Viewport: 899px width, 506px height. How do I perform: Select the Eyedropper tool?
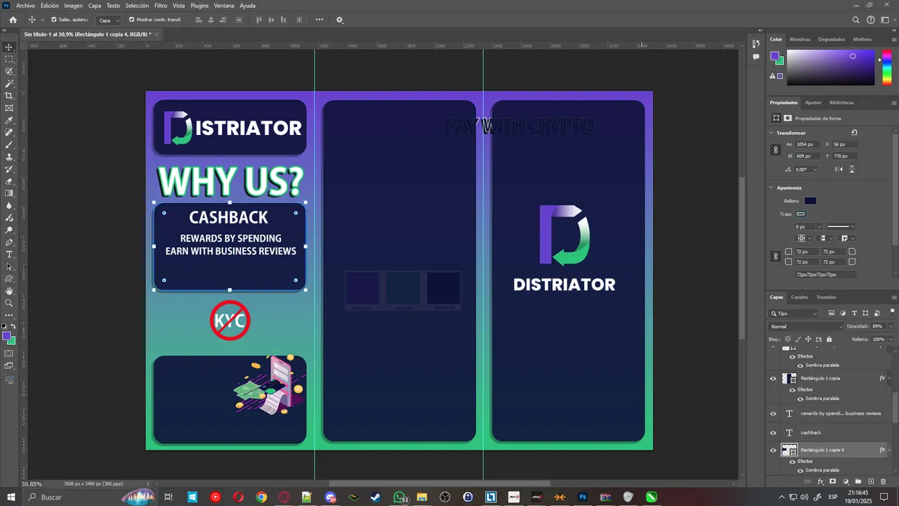[x=9, y=120]
